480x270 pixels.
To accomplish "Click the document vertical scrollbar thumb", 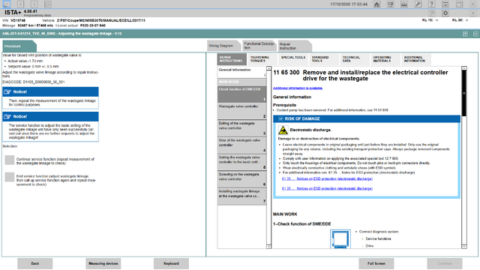I will [464, 94].
